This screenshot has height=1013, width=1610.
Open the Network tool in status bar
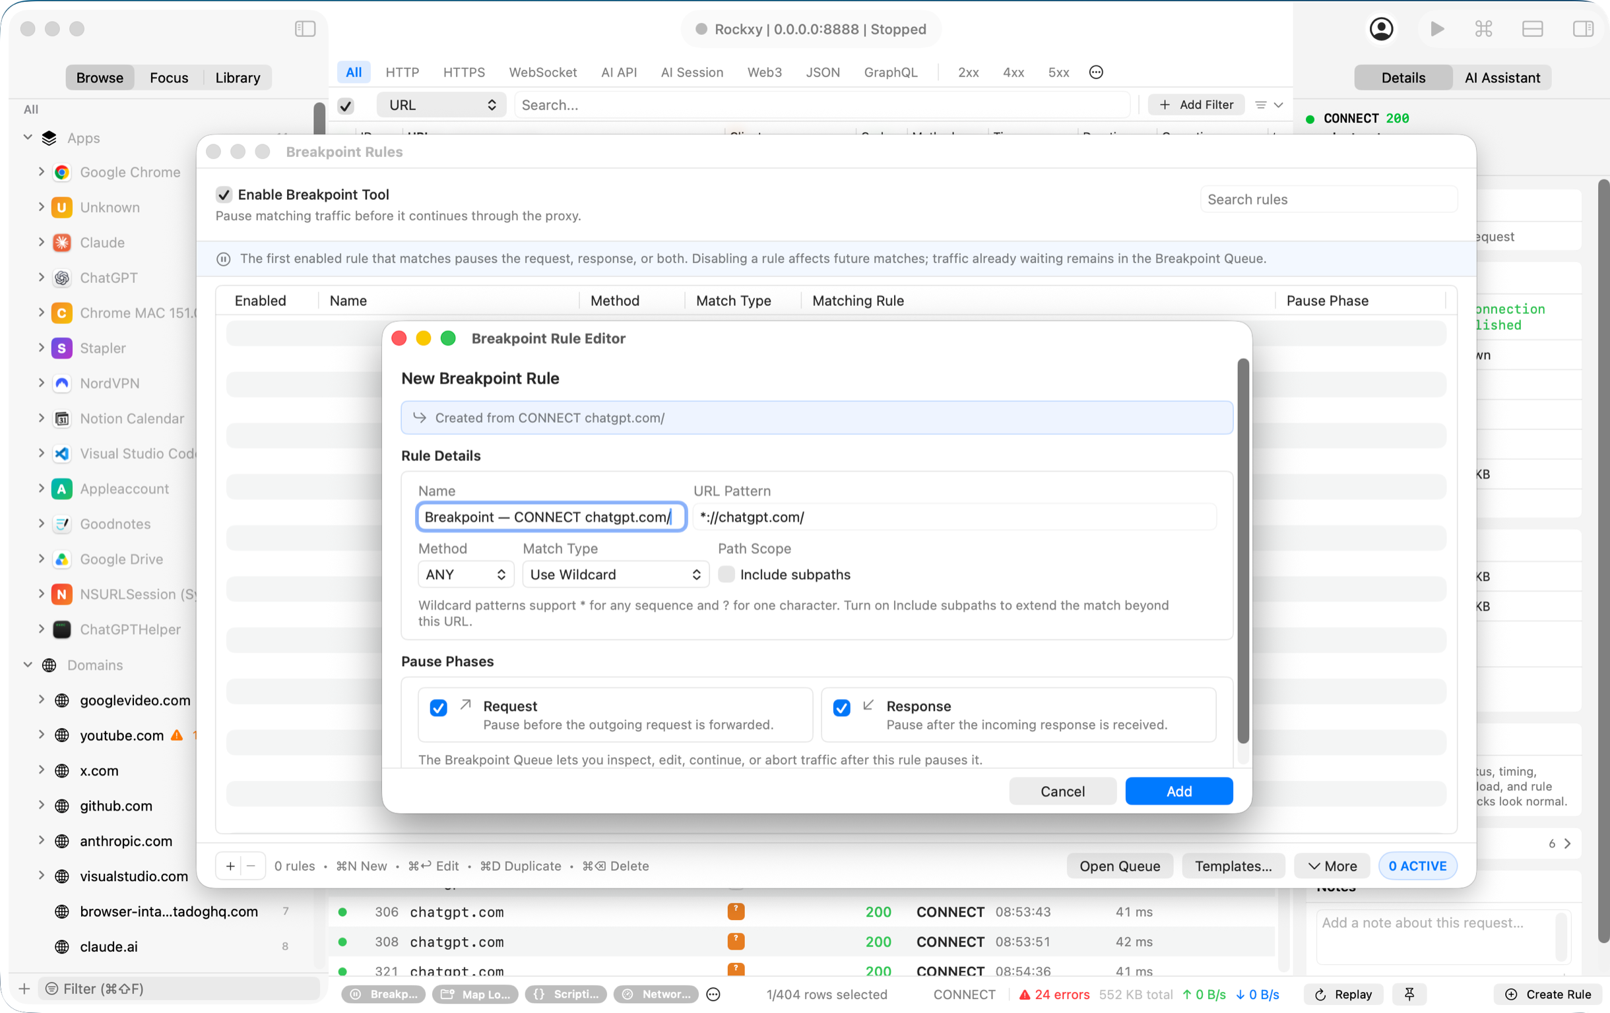point(656,995)
